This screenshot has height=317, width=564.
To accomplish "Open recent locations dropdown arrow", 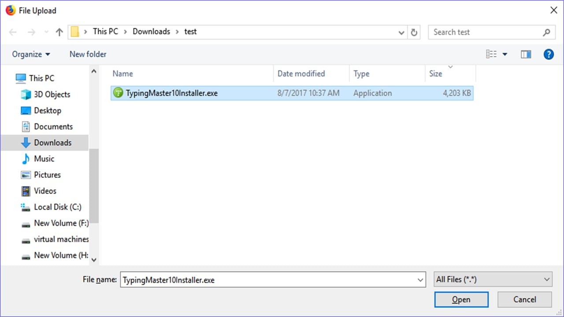I will tap(46, 33).
